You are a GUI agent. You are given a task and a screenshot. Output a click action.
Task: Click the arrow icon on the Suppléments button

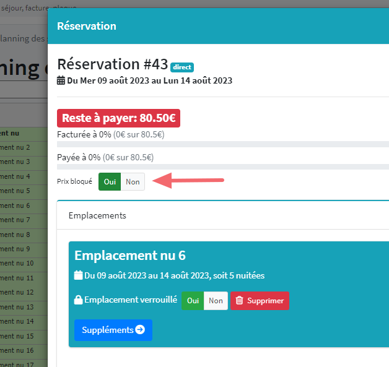coord(140,330)
